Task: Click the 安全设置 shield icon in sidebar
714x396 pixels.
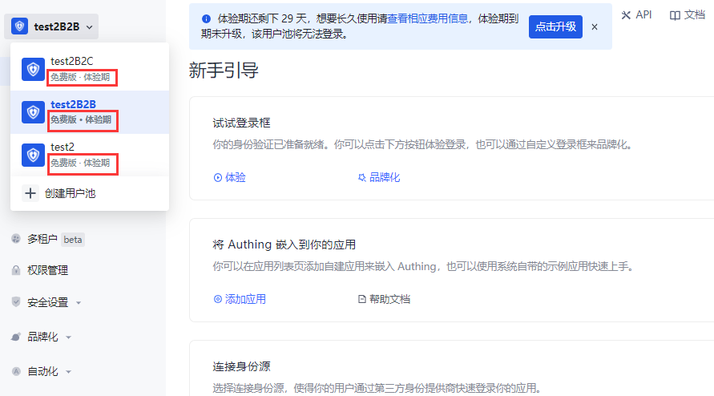Action: pos(16,302)
